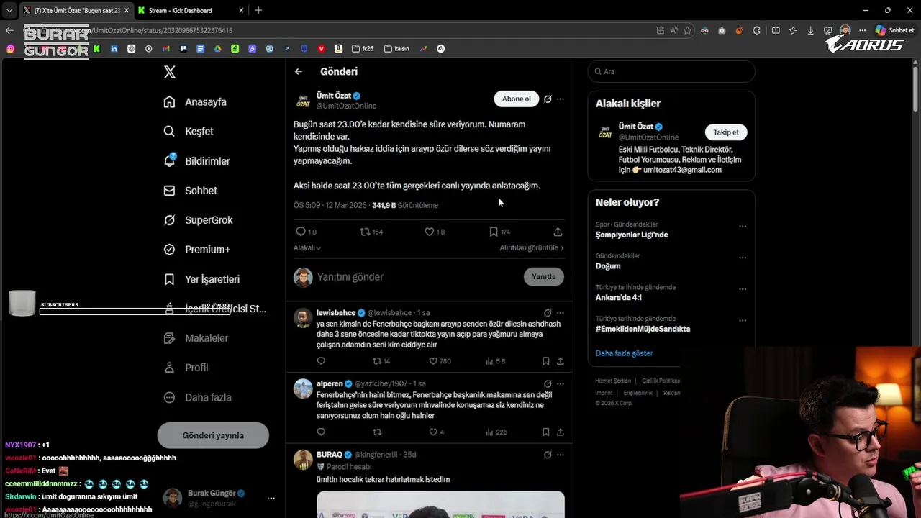Open Copilot Sohbet et button
The height and width of the screenshot is (518, 921).
coord(894,30)
